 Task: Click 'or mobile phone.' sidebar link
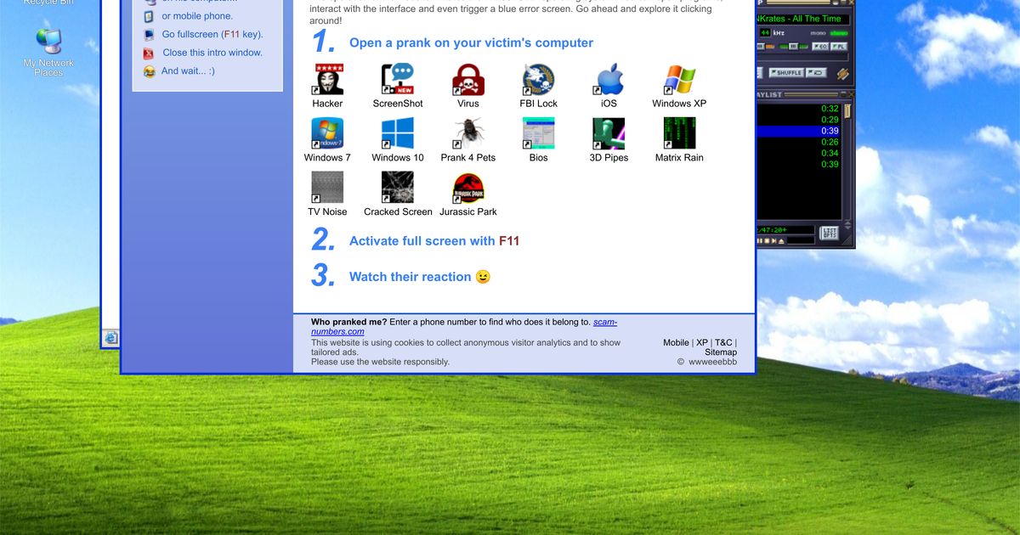pos(197,16)
